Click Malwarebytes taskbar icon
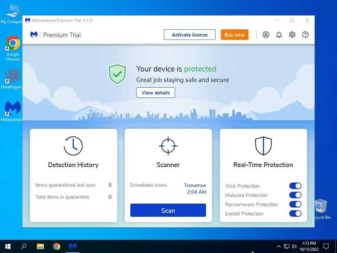The height and width of the screenshot is (253, 337). point(73,246)
